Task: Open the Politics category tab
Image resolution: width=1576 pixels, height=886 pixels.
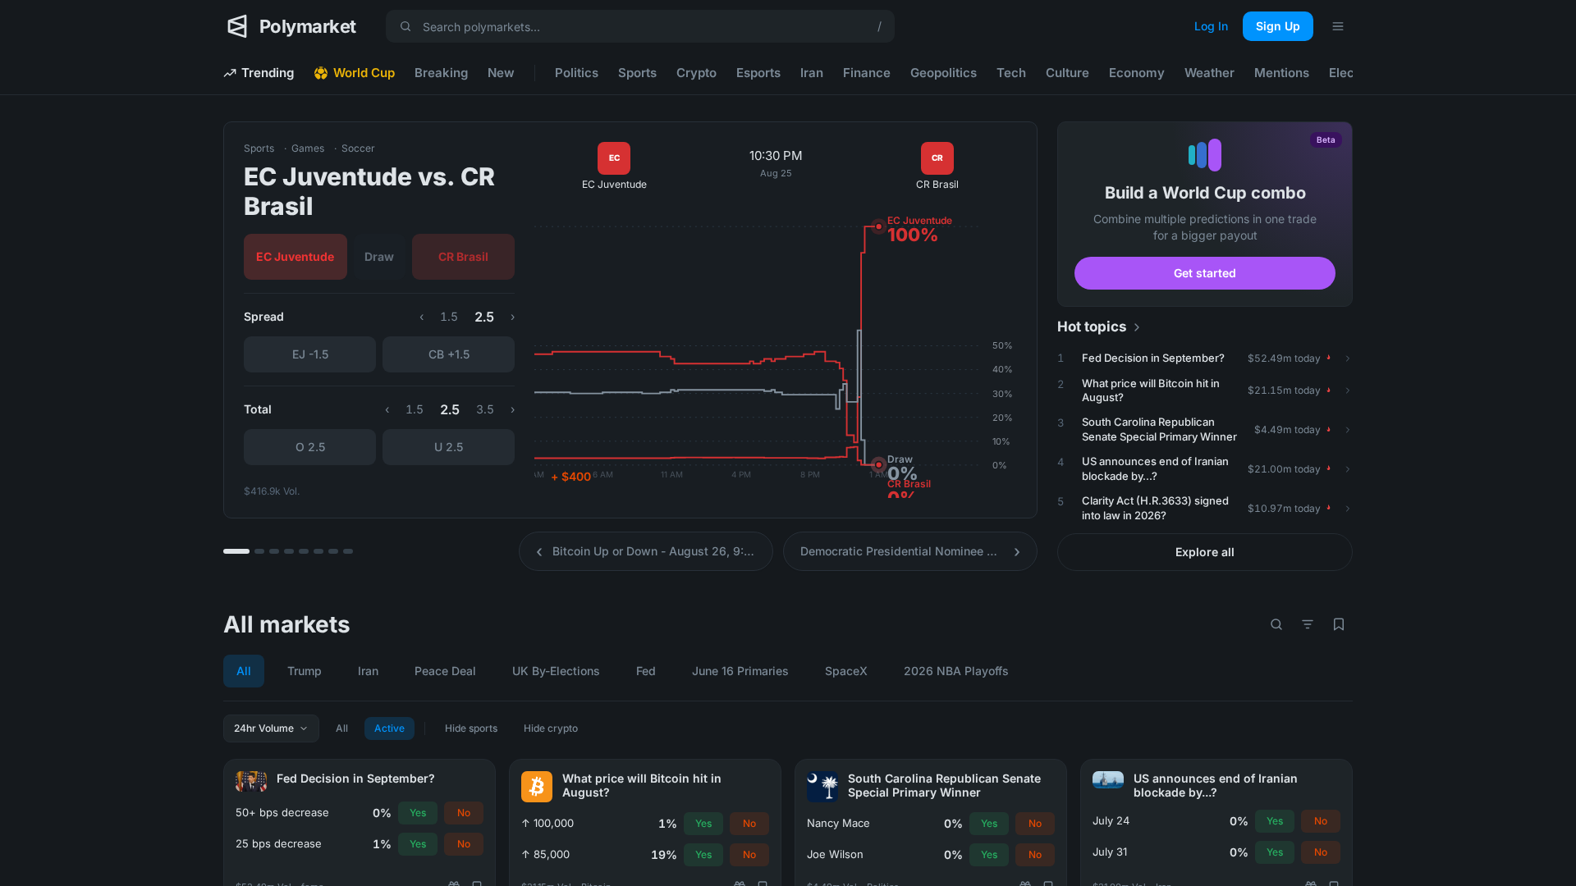Action: click(x=576, y=73)
